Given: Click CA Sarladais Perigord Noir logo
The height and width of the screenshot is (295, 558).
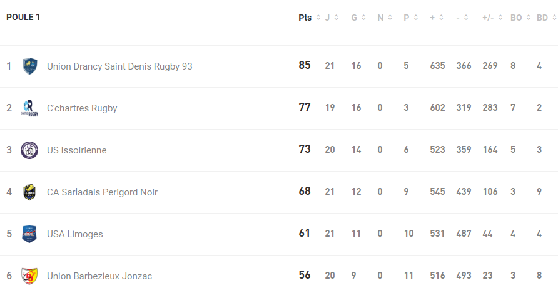Looking at the screenshot, I should coord(29,192).
